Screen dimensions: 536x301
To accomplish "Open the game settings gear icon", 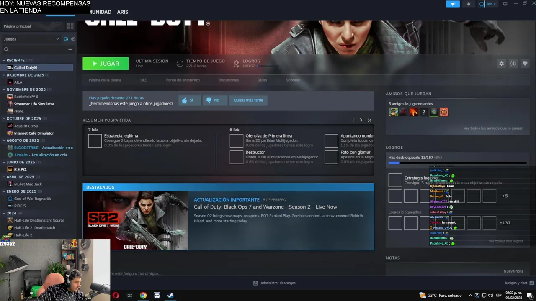I will pyautogui.click(x=501, y=64).
